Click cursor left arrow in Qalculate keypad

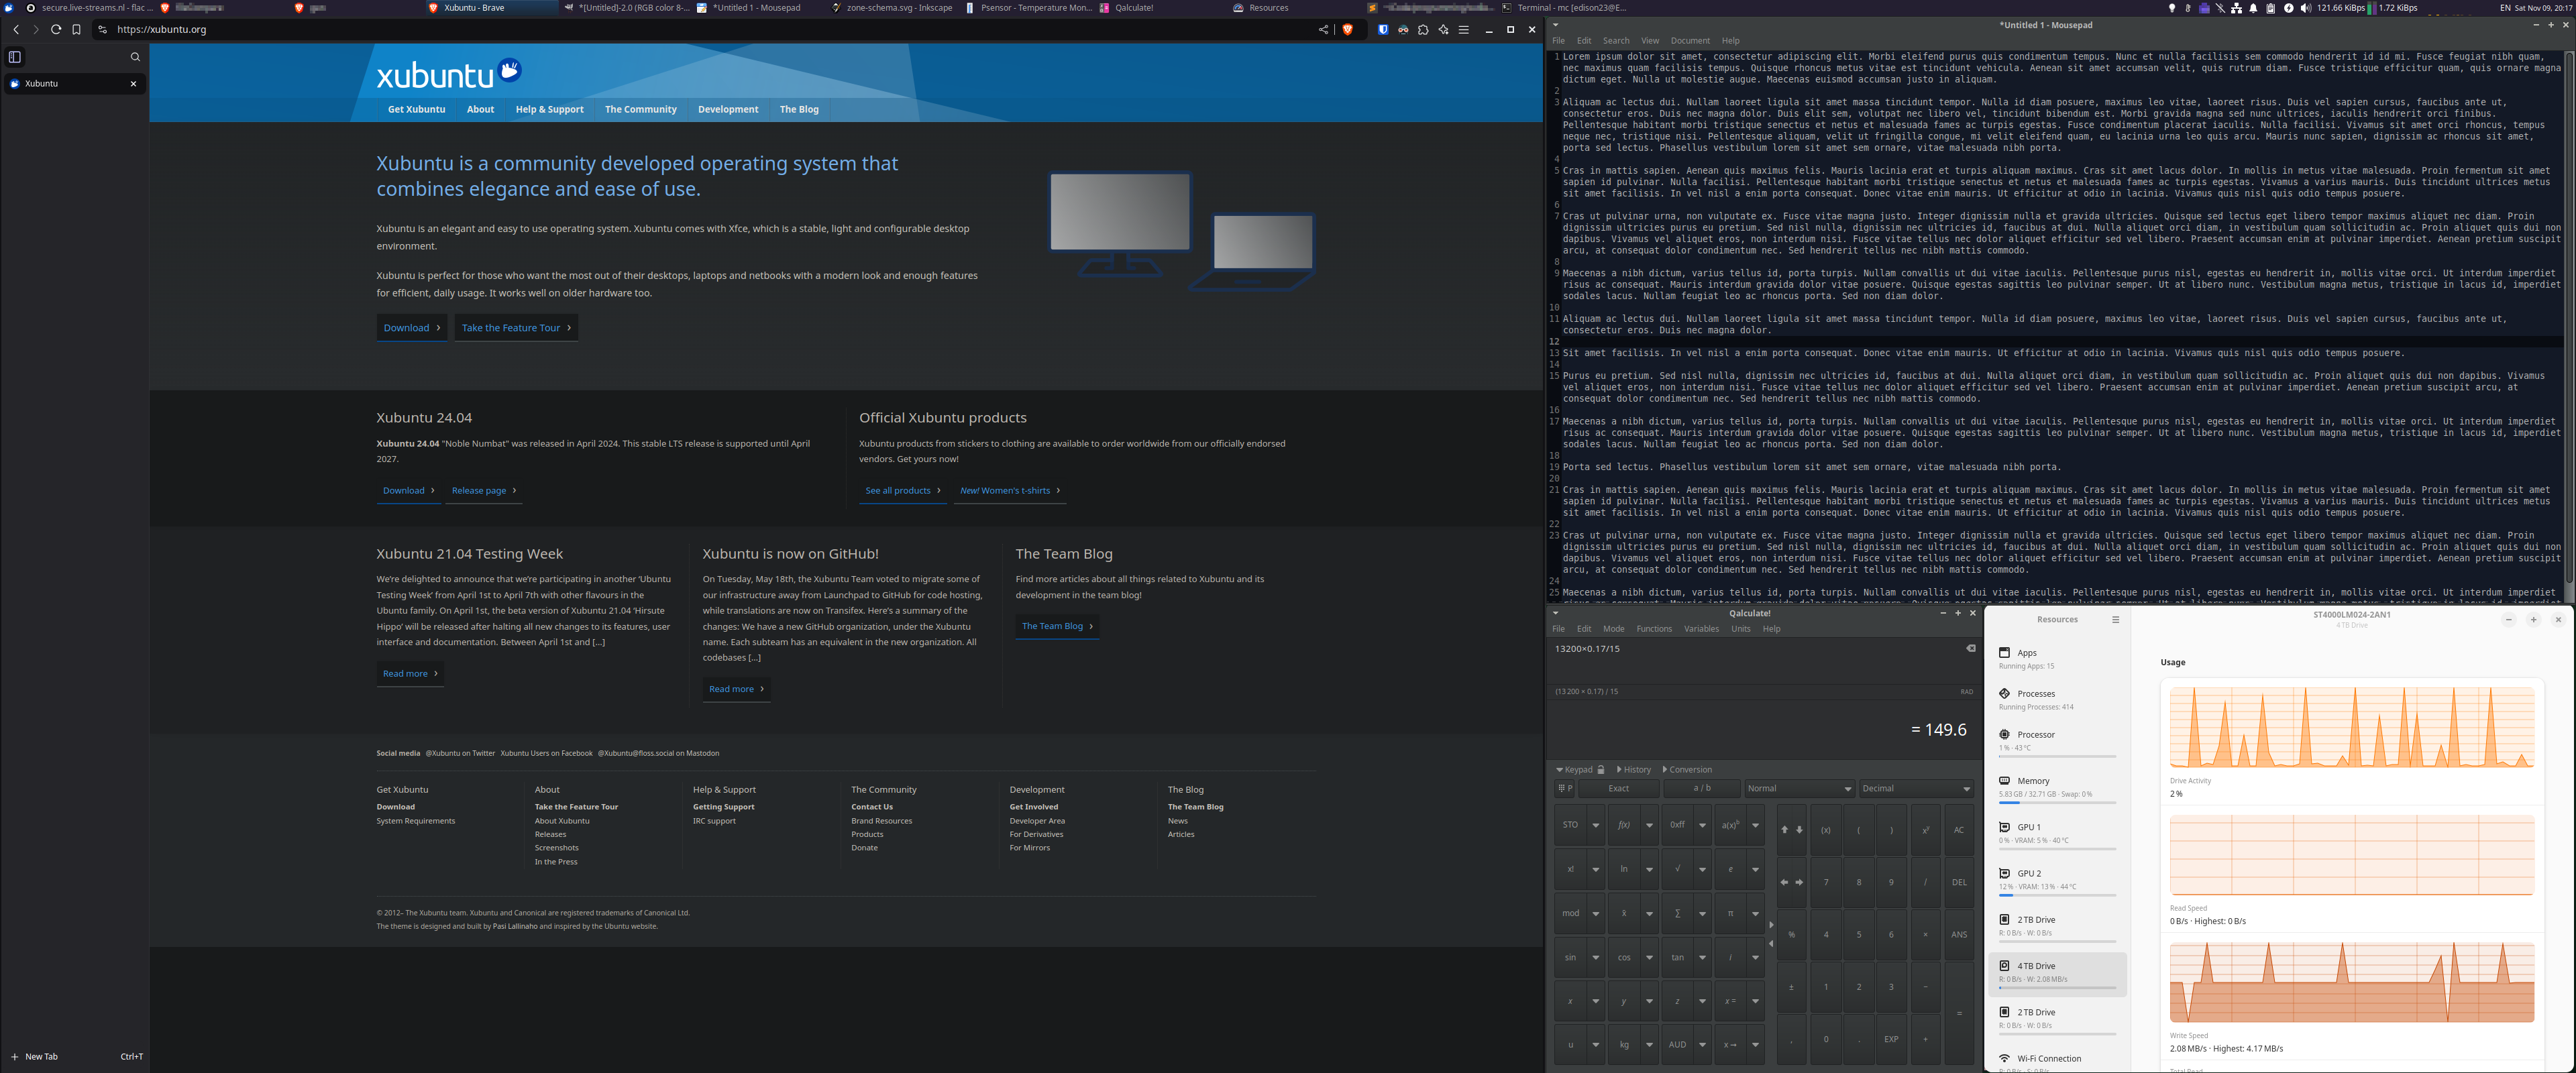(1784, 883)
